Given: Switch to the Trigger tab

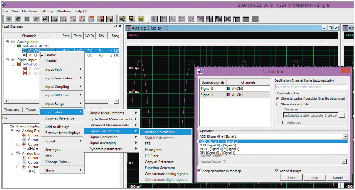Looking at the screenshot, I should point(31,110).
